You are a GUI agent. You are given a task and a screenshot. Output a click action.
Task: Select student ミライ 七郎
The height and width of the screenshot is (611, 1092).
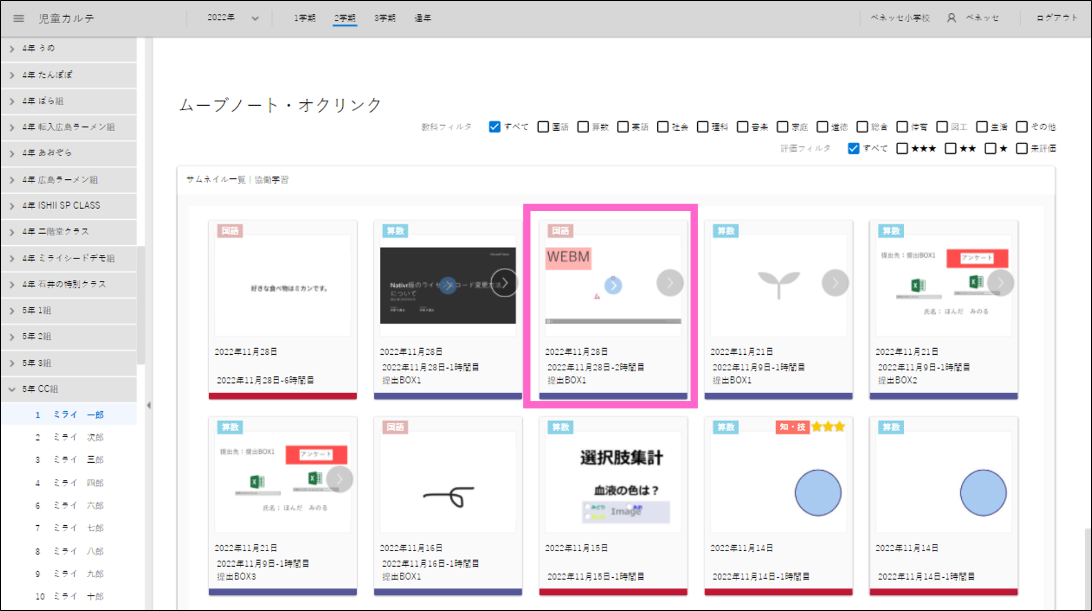coord(69,528)
